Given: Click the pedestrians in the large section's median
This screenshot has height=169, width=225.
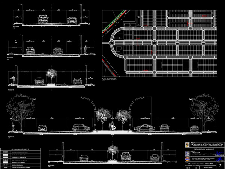Looking at the screenshot, I should pyautogui.click(x=112, y=126).
